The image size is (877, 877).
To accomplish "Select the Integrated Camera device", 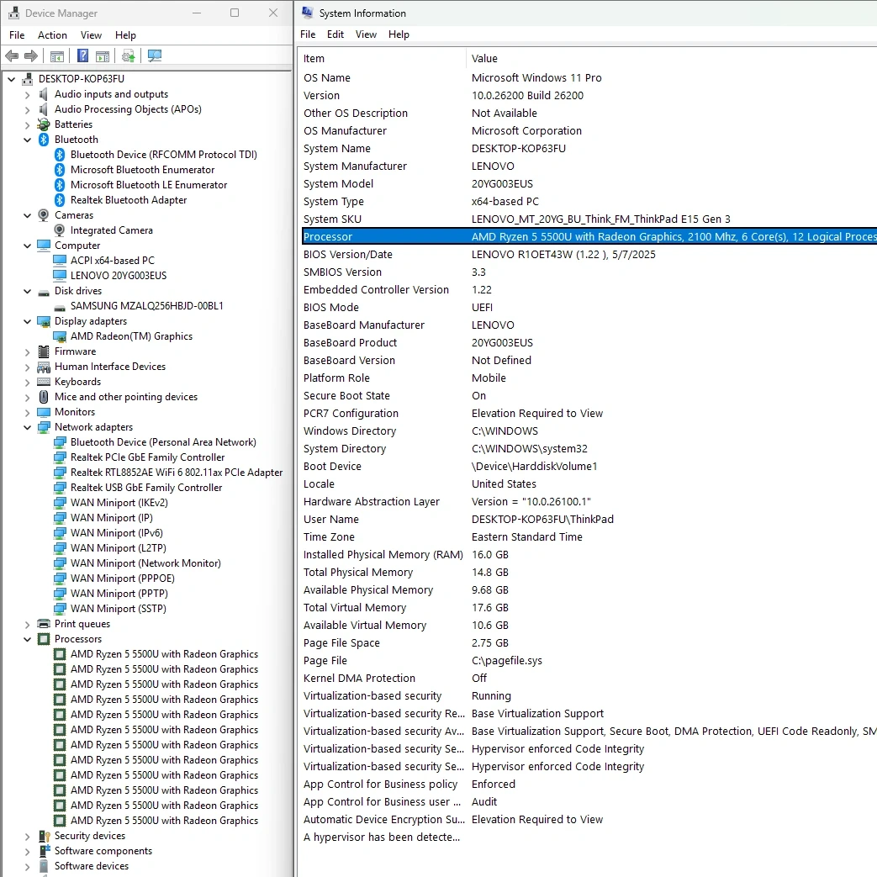I will (x=111, y=230).
